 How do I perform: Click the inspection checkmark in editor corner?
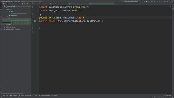[171, 6]
